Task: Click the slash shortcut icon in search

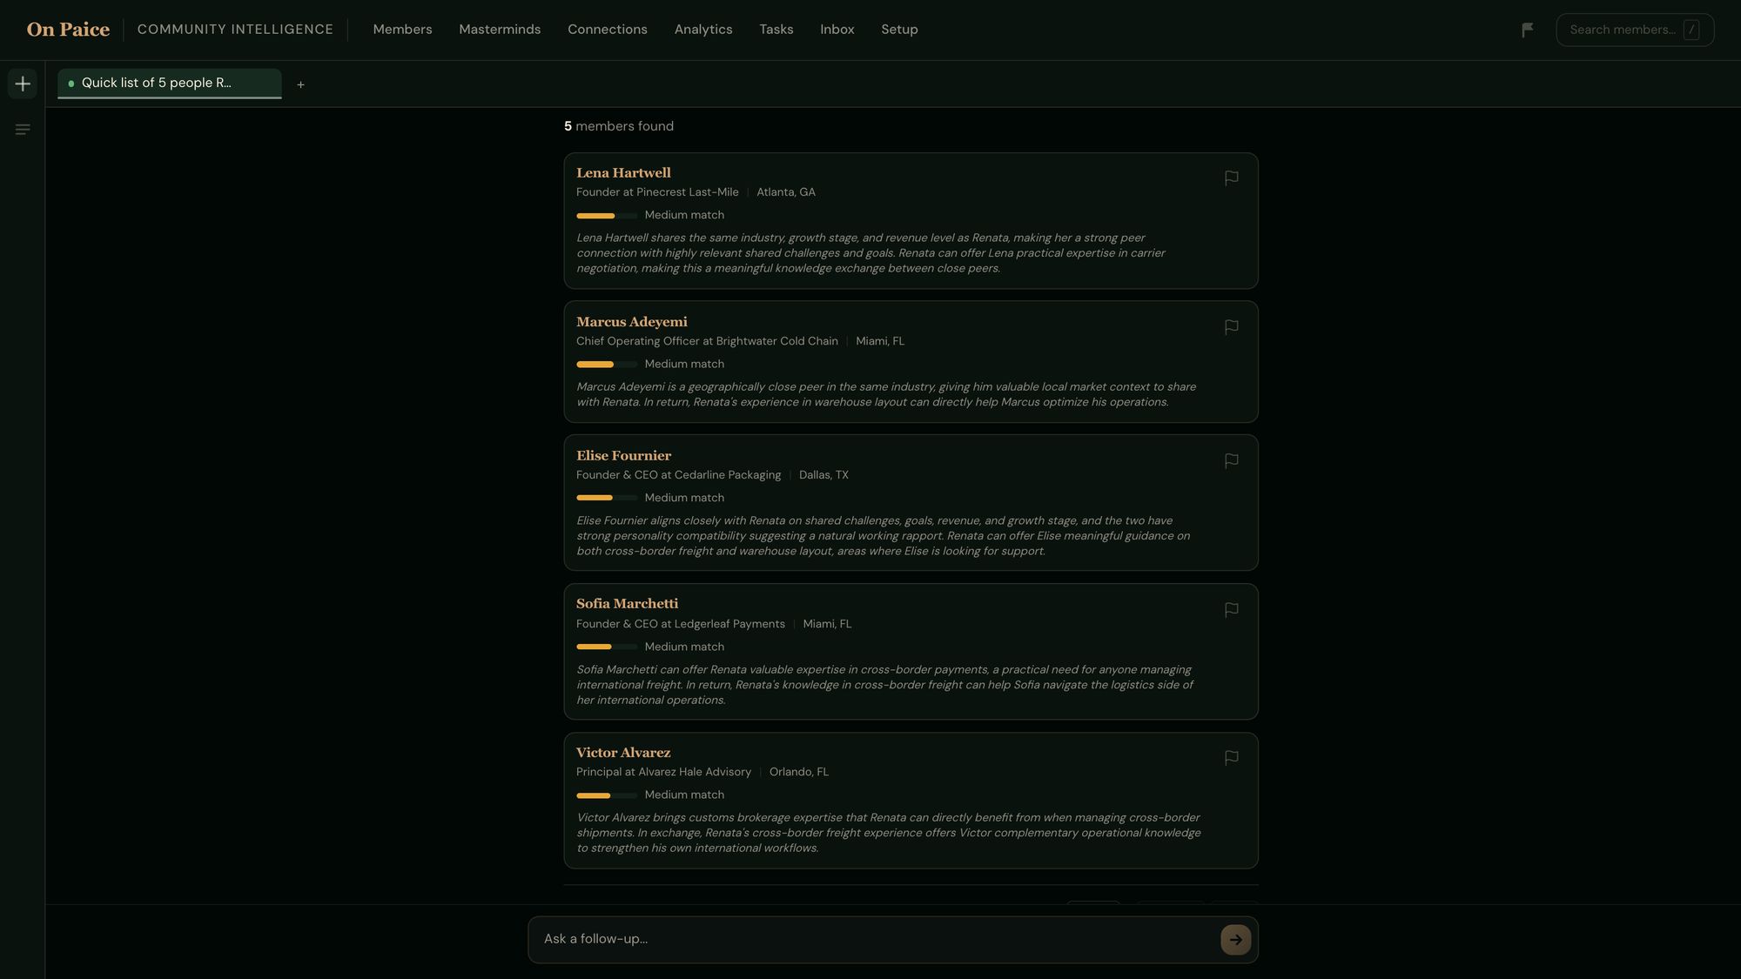Action: pos(1691,30)
